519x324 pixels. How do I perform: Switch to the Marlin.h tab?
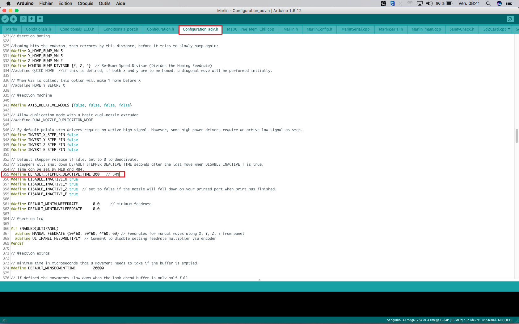tap(291, 29)
